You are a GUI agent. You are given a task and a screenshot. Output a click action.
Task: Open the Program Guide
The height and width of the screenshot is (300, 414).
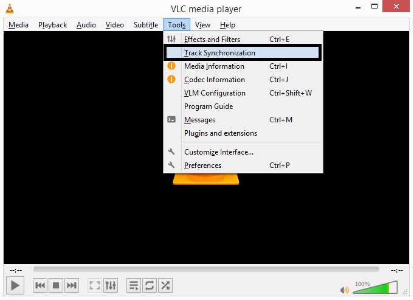(x=243, y=106)
